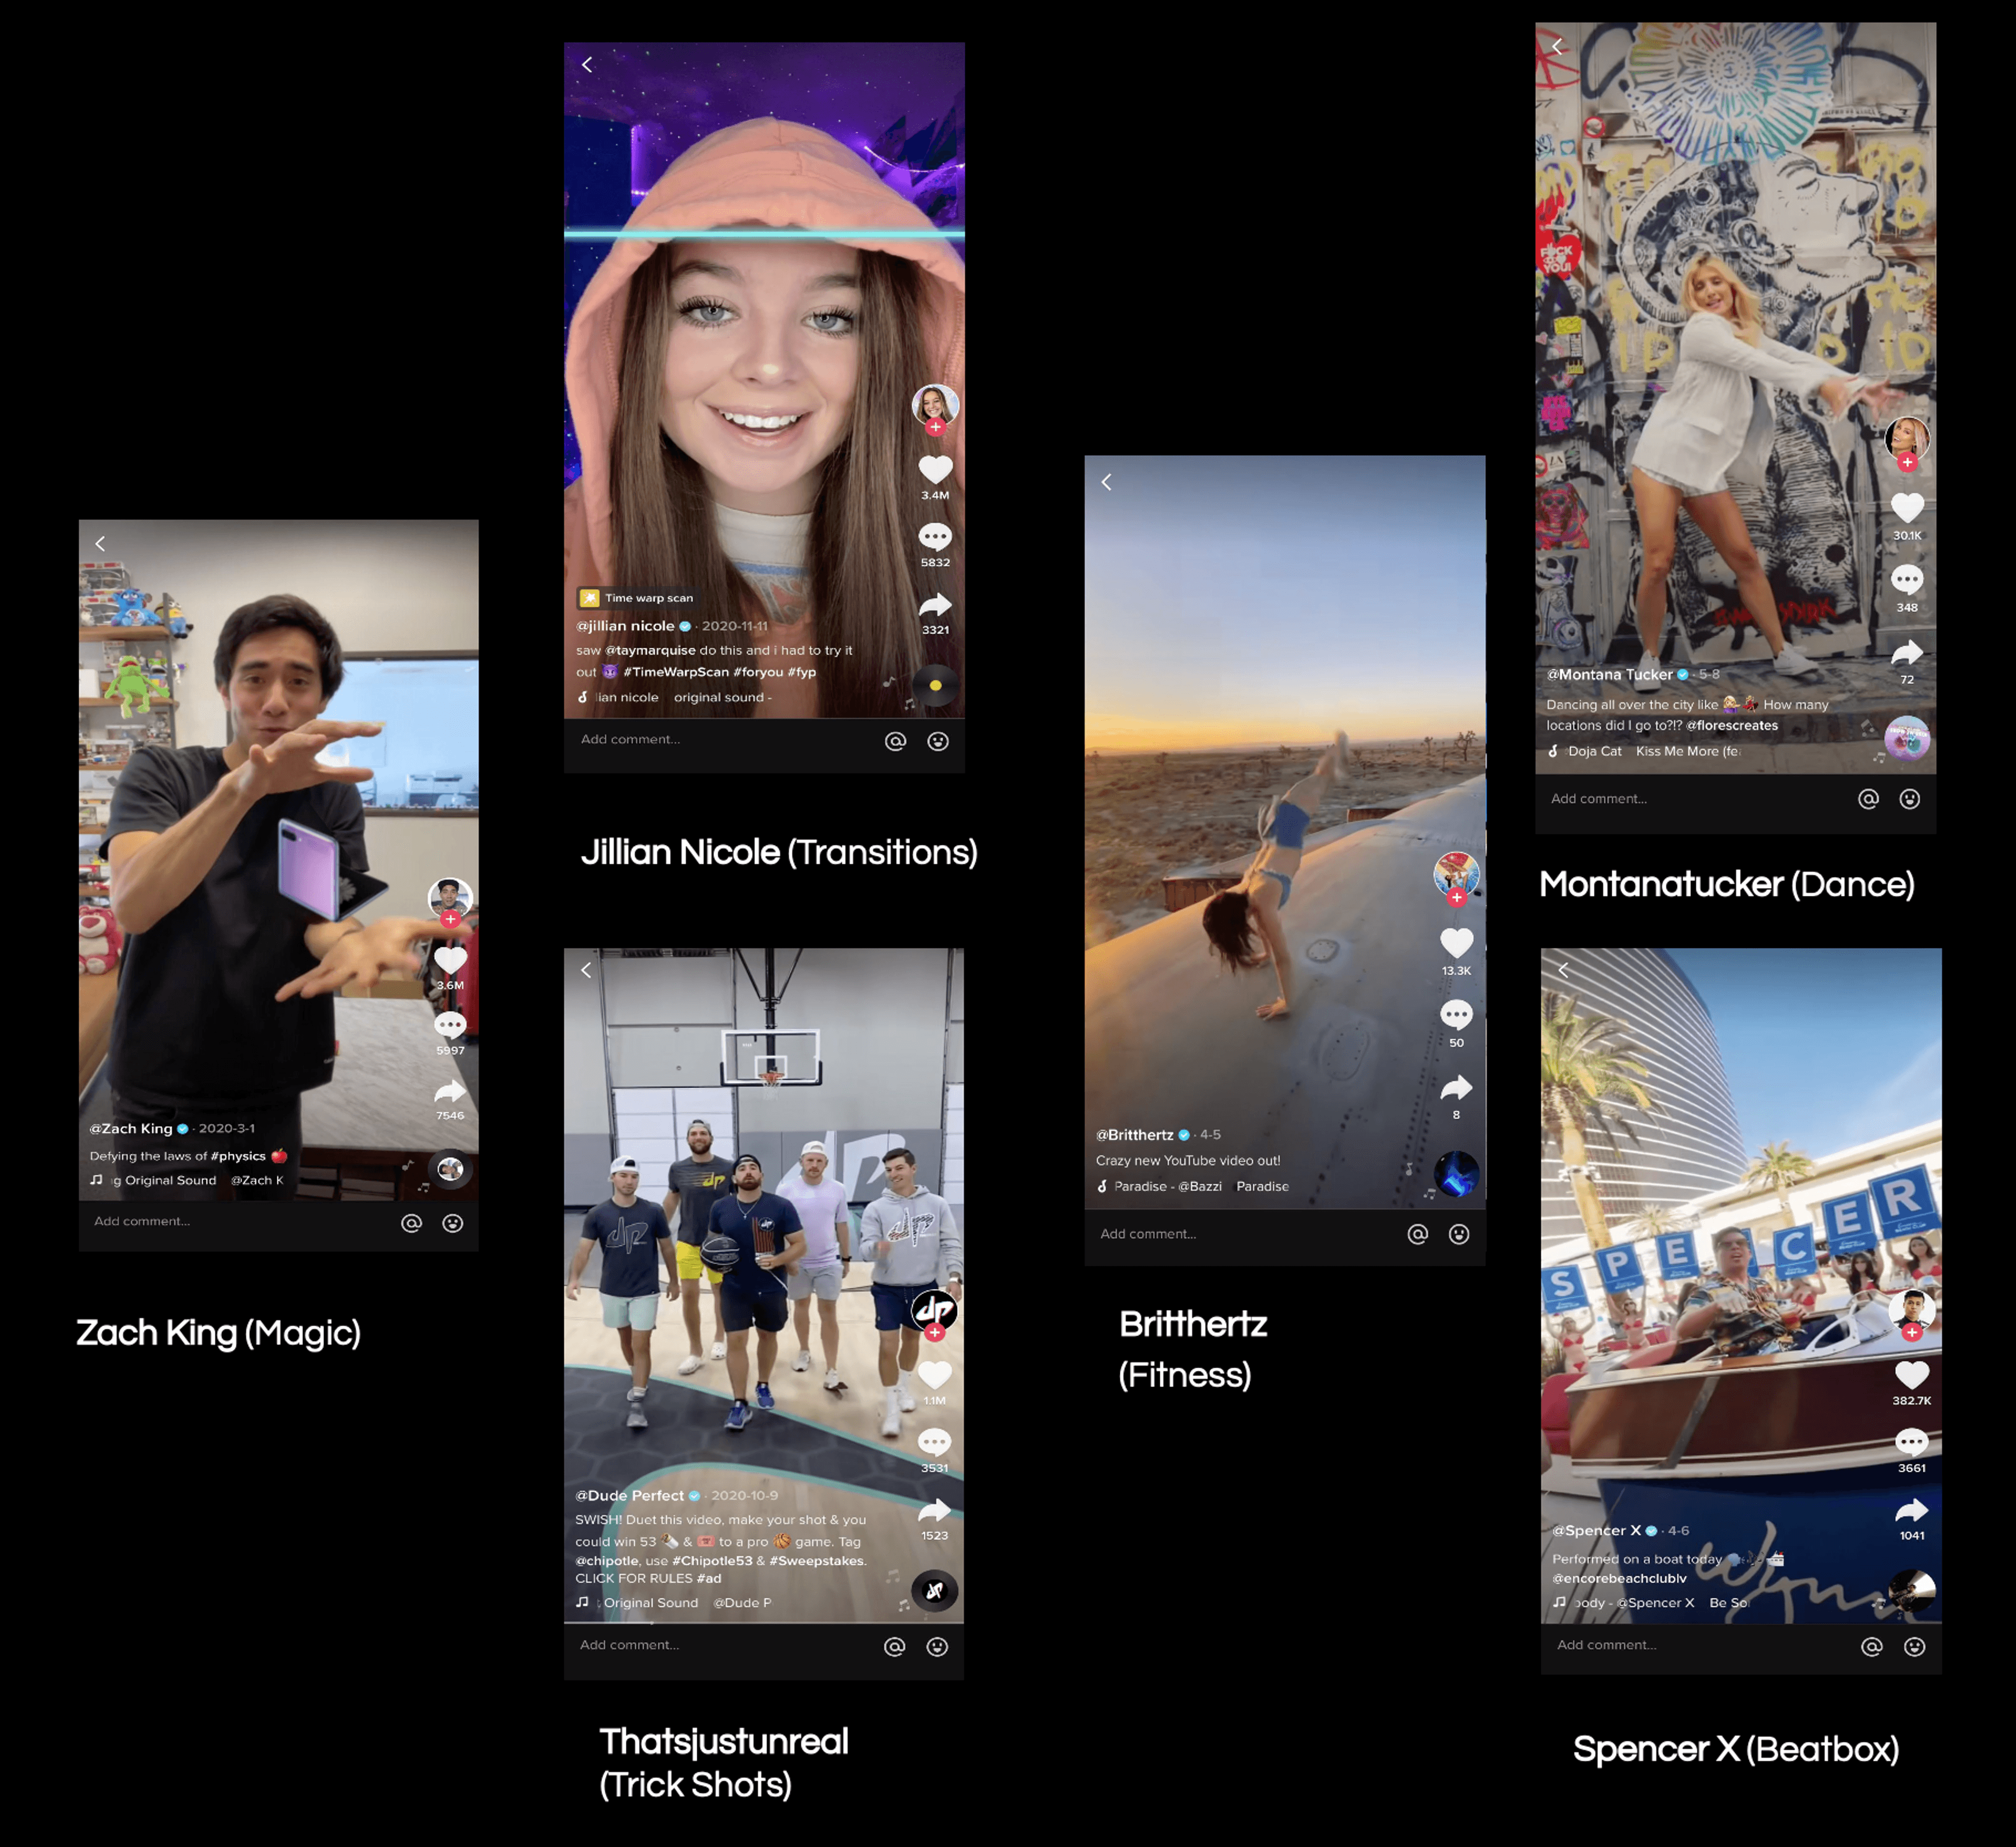Image resolution: width=2016 pixels, height=1847 pixels.
Task: Click mention icon in Zach King comment bar
Action: pos(411,1223)
